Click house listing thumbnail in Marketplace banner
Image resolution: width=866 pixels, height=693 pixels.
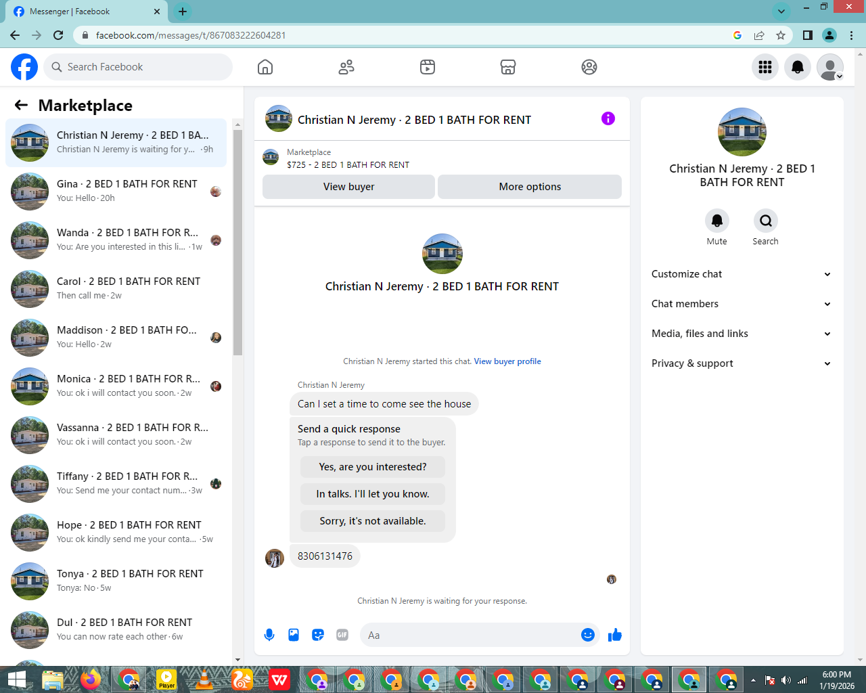[x=271, y=158]
